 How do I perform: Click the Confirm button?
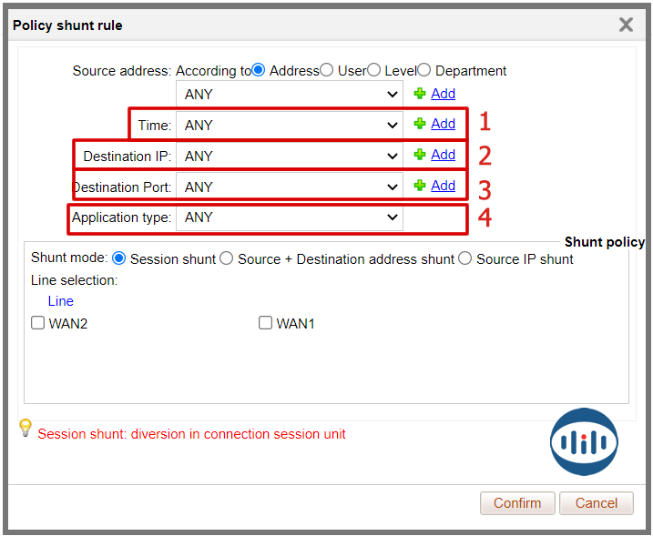[517, 503]
